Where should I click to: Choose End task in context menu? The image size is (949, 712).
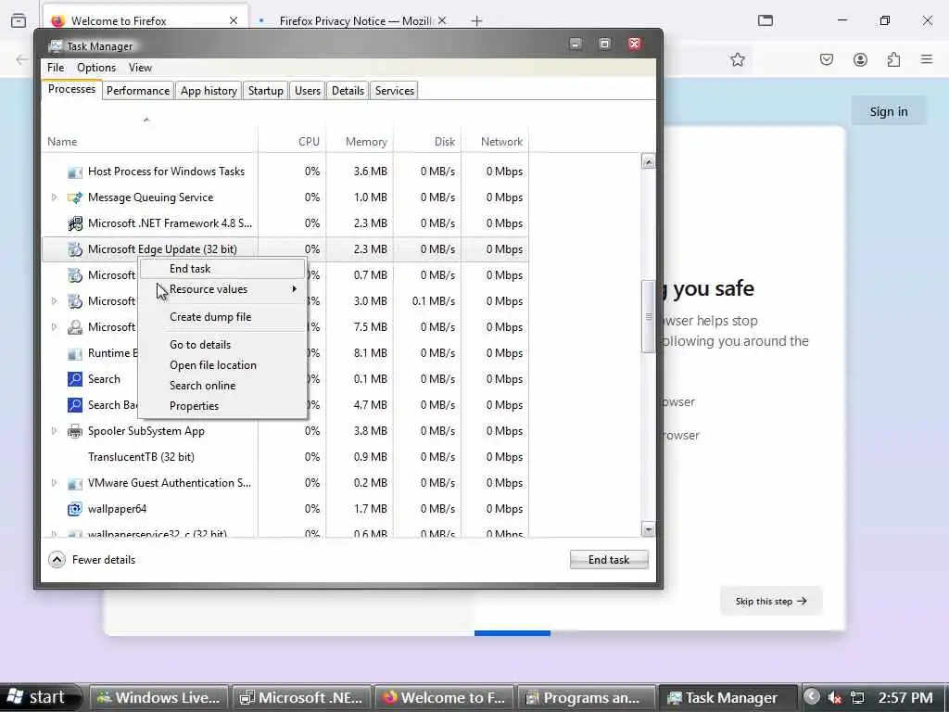click(x=222, y=269)
